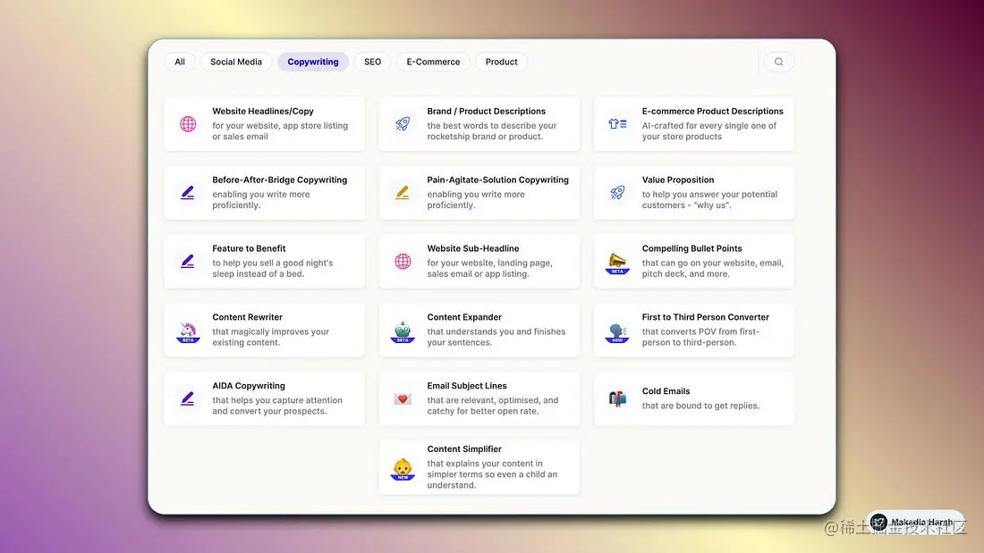Click the heart envelope icon for Email Subject Lines

(x=403, y=398)
